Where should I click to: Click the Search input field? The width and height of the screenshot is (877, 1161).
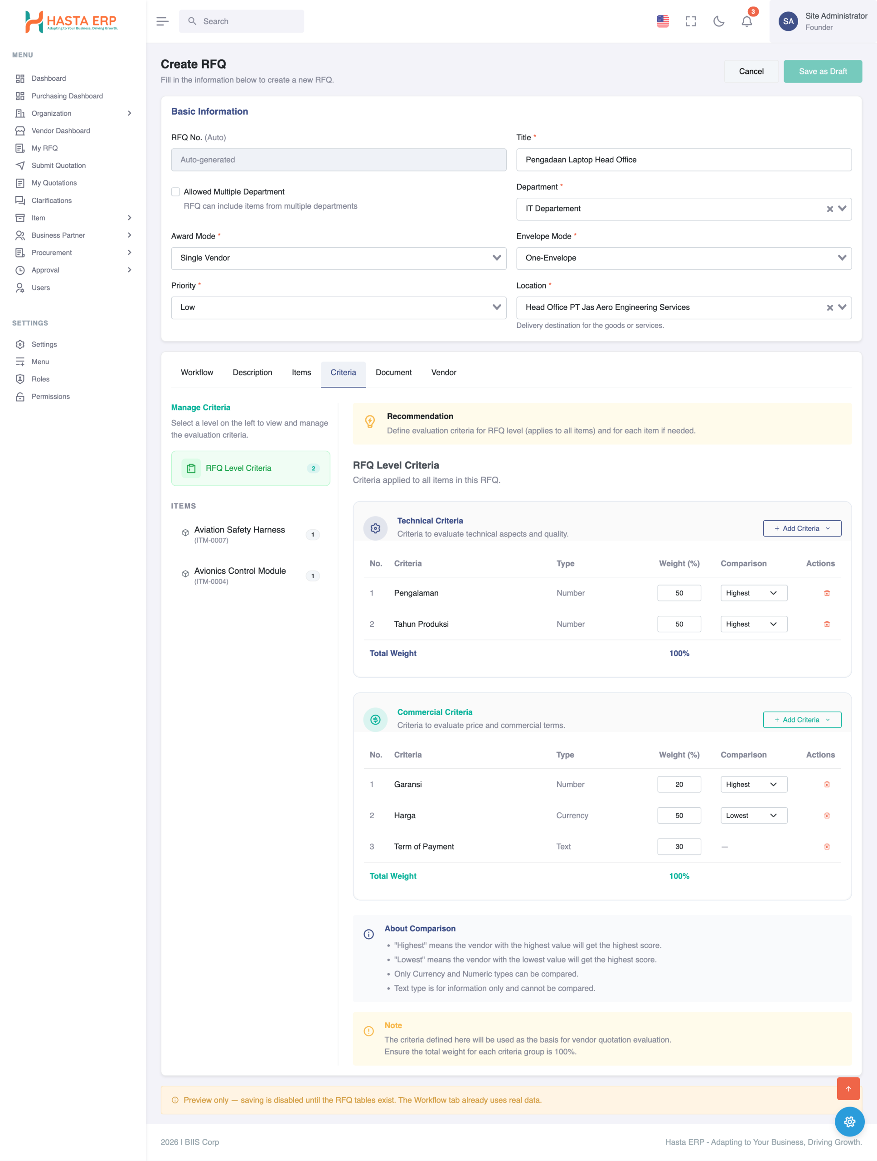[241, 21]
